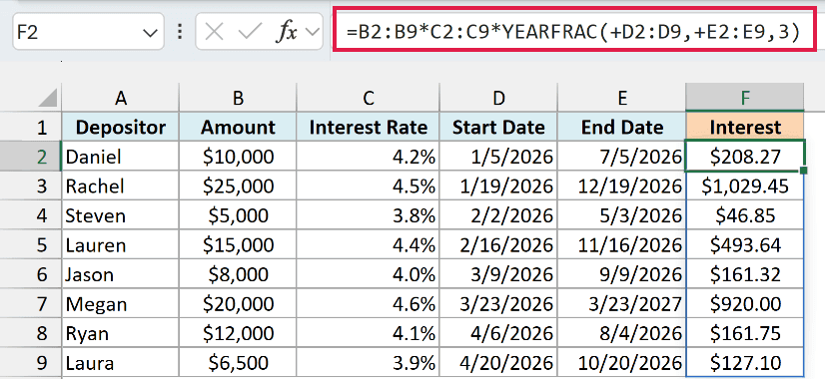Select interest value $161.32
The height and width of the screenshot is (379, 825).
(x=744, y=274)
